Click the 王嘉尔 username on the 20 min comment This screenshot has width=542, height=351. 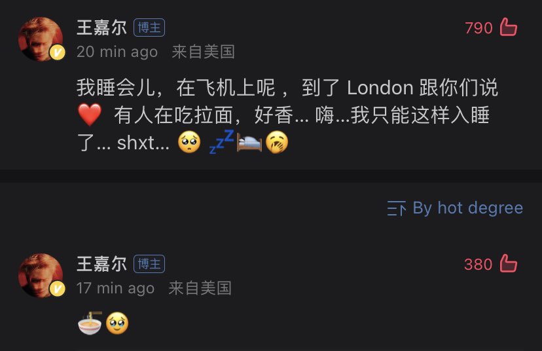coord(101,28)
